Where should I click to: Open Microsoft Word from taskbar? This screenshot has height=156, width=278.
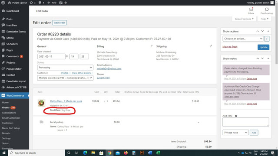point(150,153)
